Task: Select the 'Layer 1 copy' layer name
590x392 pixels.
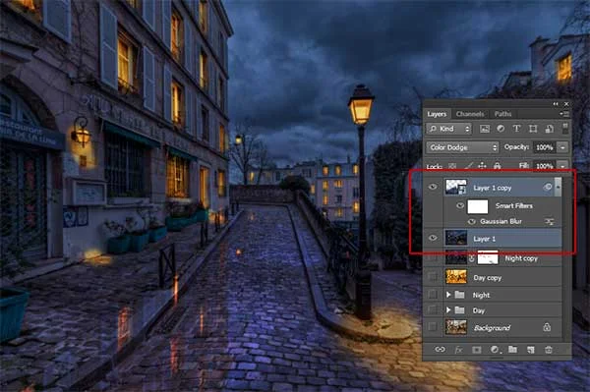Action: [493, 188]
